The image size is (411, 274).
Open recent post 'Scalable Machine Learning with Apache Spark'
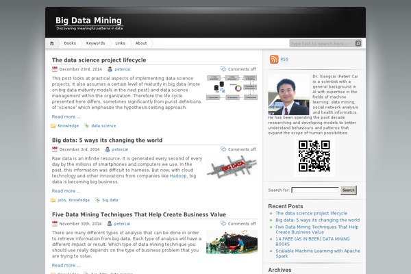click(318, 253)
